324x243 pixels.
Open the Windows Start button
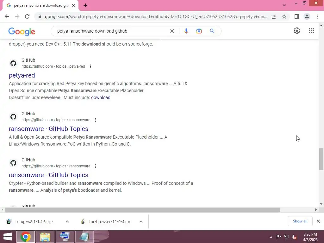point(8,237)
